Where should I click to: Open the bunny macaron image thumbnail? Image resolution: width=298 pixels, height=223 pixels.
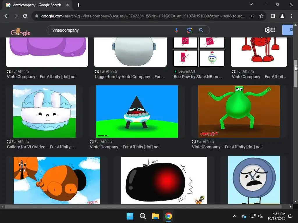[44, 111]
